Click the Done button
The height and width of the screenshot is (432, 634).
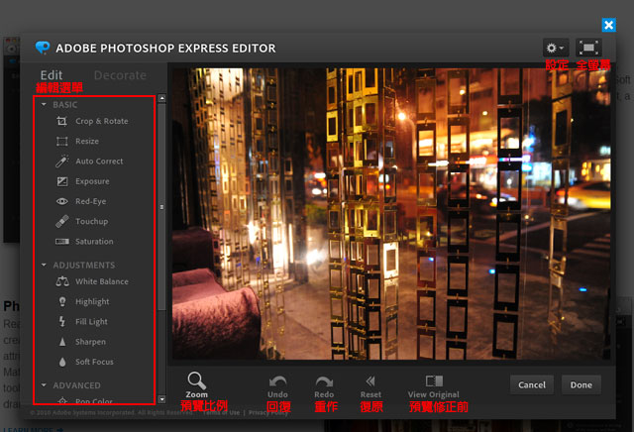[581, 384]
